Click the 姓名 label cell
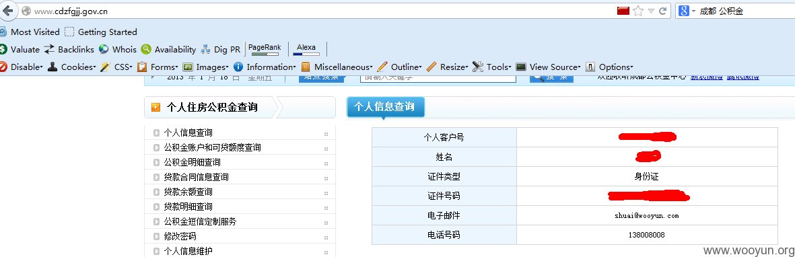Viewport: 795px width, 257px height. [444, 157]
